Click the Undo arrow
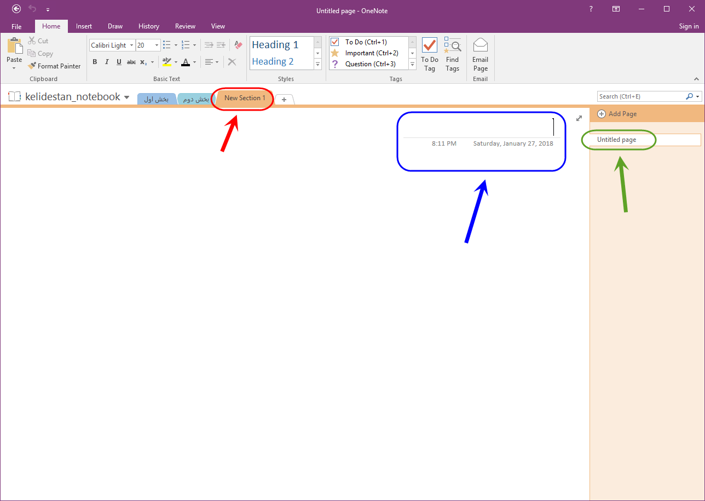This screenshot has height=501, width=705. click(x=32, y=9)
